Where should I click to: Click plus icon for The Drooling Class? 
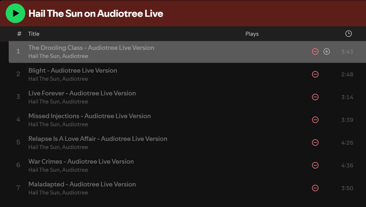[327, 51]
